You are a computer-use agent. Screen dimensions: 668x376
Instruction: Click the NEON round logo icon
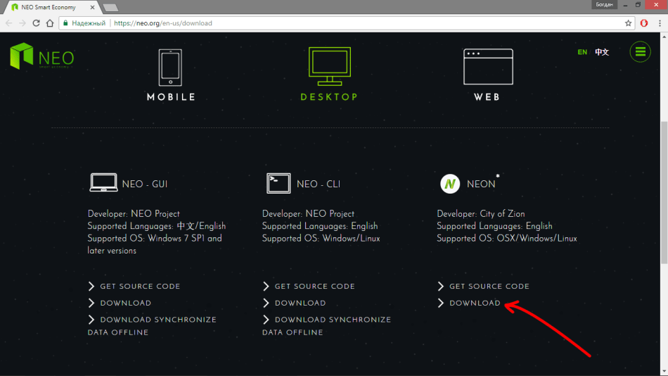click(450, 184)
